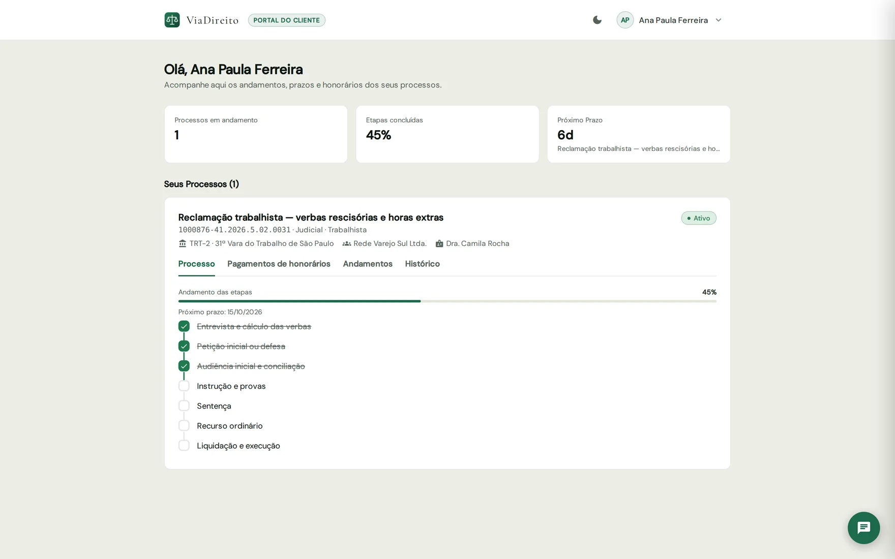Click process number 1000876-41.2026.5.02.0031

[x=234, y=230]
